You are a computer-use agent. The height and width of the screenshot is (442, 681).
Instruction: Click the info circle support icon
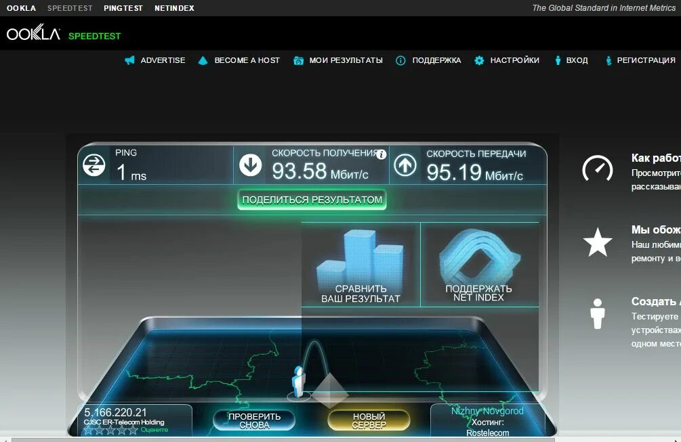[x=400, y=61]
